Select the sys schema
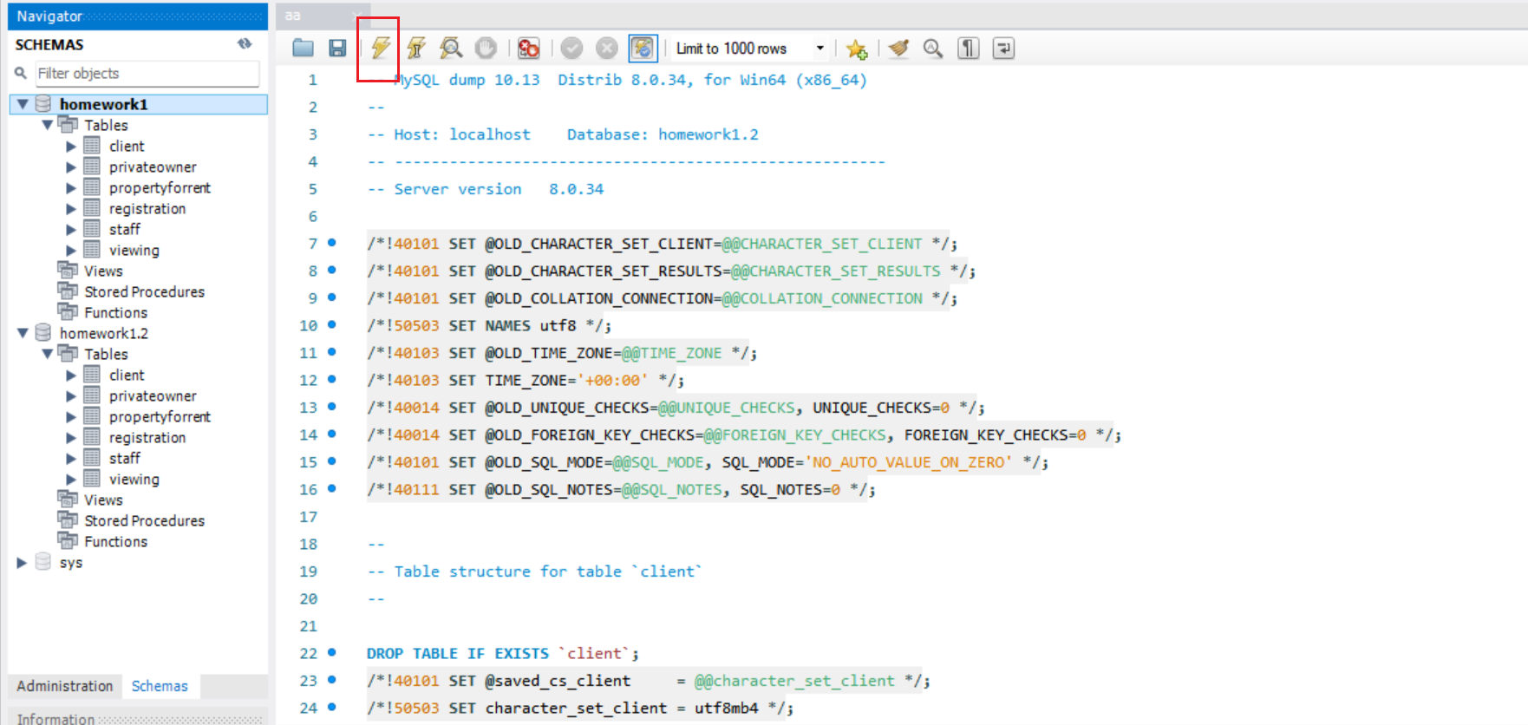Image resolution: width=1528 pixels, height=725 pixels. pos(71,562)
